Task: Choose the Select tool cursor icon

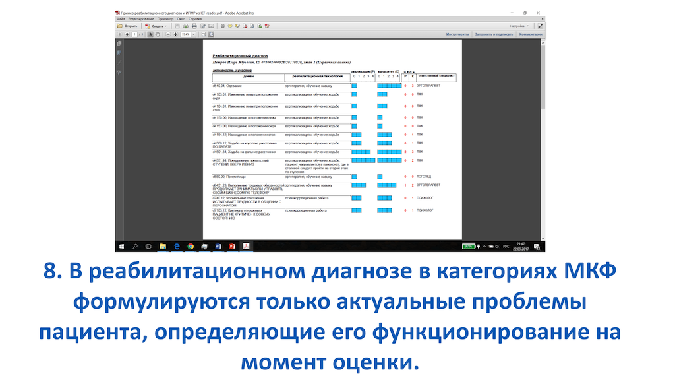Action: tap(150, 34)
